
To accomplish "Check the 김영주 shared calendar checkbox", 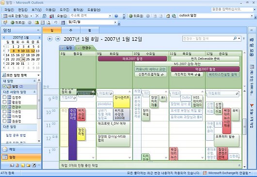I will coord(4,97).
